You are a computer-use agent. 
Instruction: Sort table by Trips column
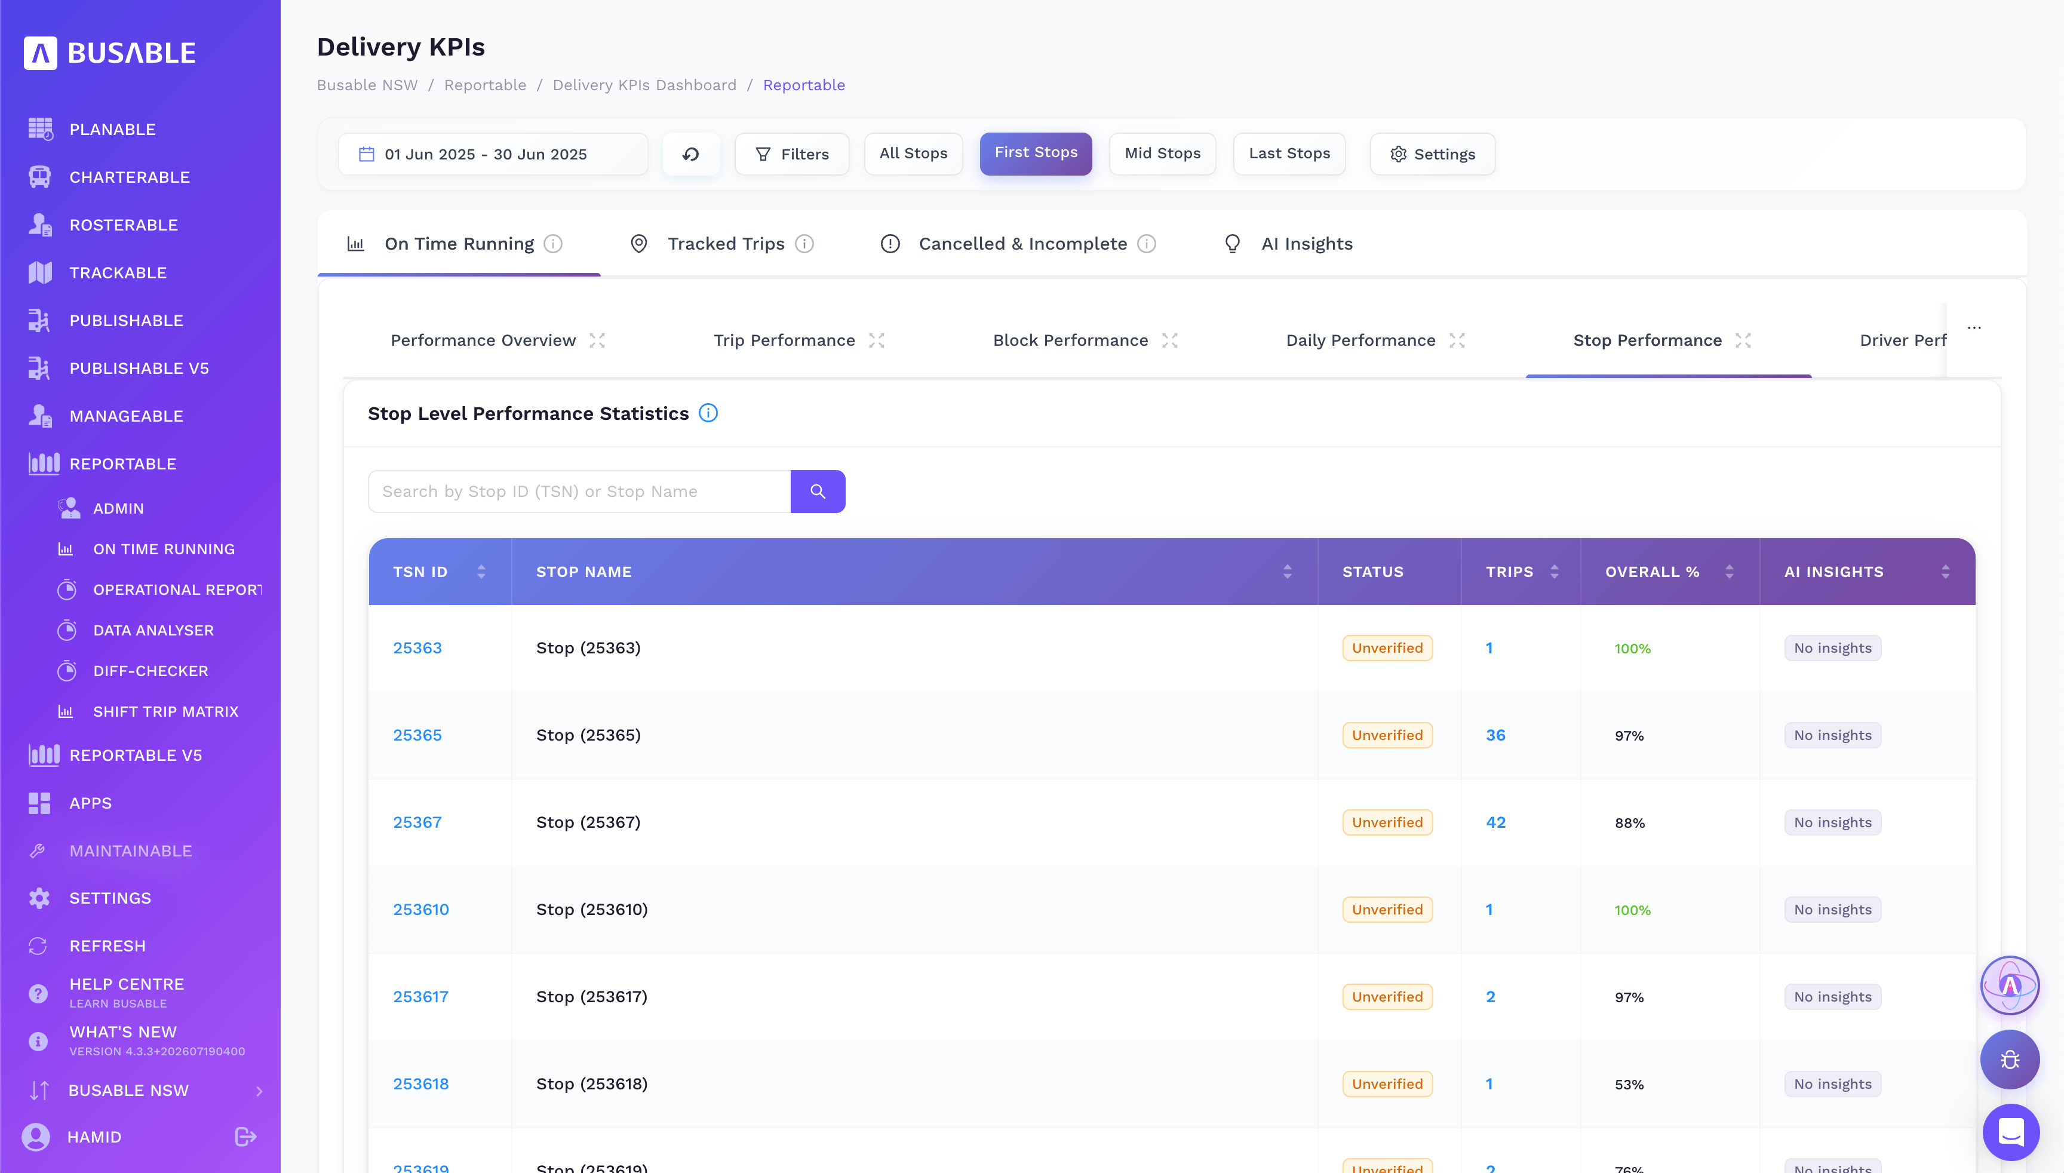point(1554,572)
